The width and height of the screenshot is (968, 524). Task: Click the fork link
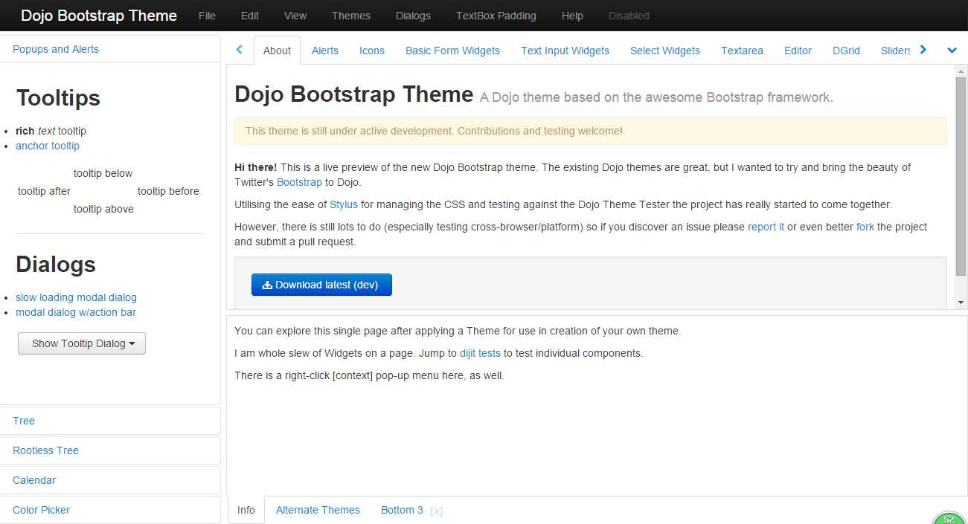tap(865, 227)
